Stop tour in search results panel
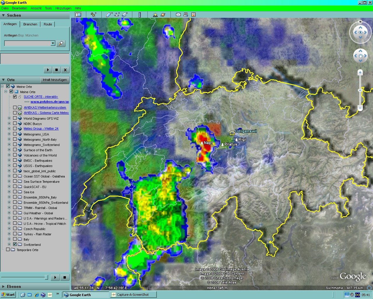Image resolution: width=373 pixels, height=299 pixels. coord(57,70)
